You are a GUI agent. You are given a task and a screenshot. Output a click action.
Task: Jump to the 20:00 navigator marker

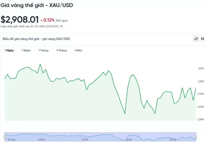(172, 140)
